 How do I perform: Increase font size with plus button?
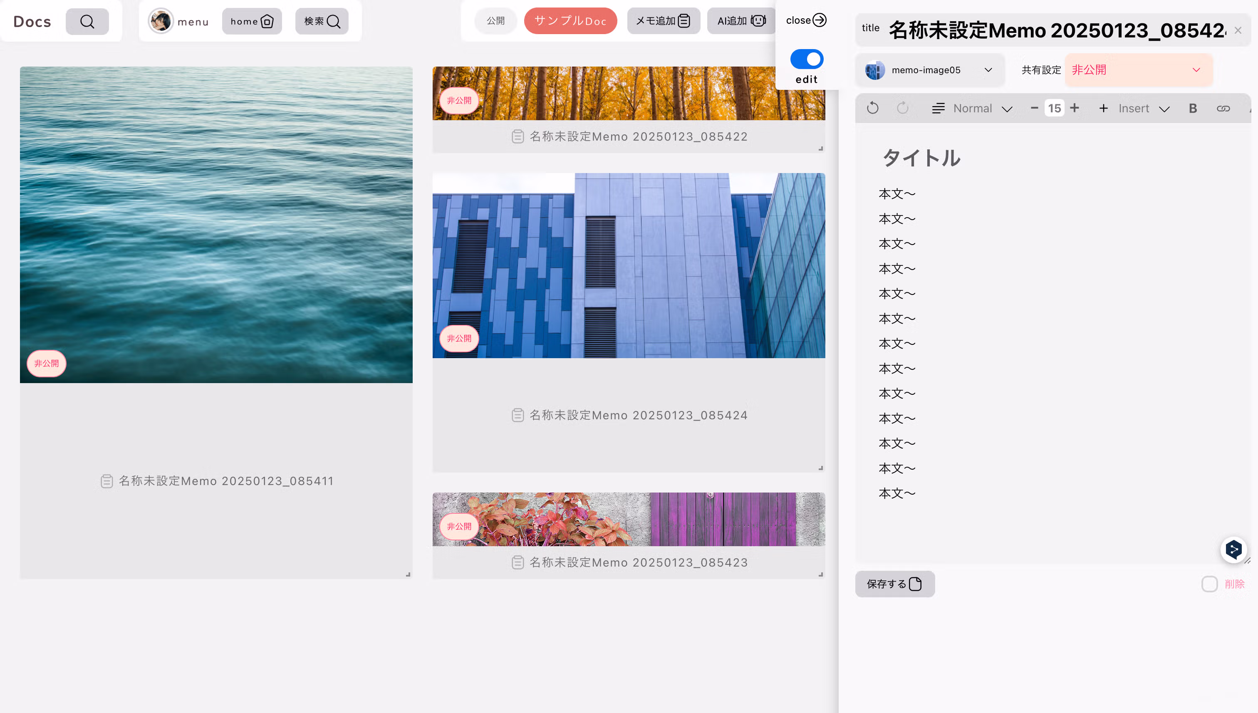coord(1075,108)
